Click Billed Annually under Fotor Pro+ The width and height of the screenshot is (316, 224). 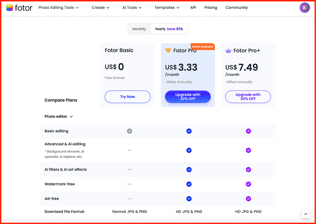coord(239,82)
